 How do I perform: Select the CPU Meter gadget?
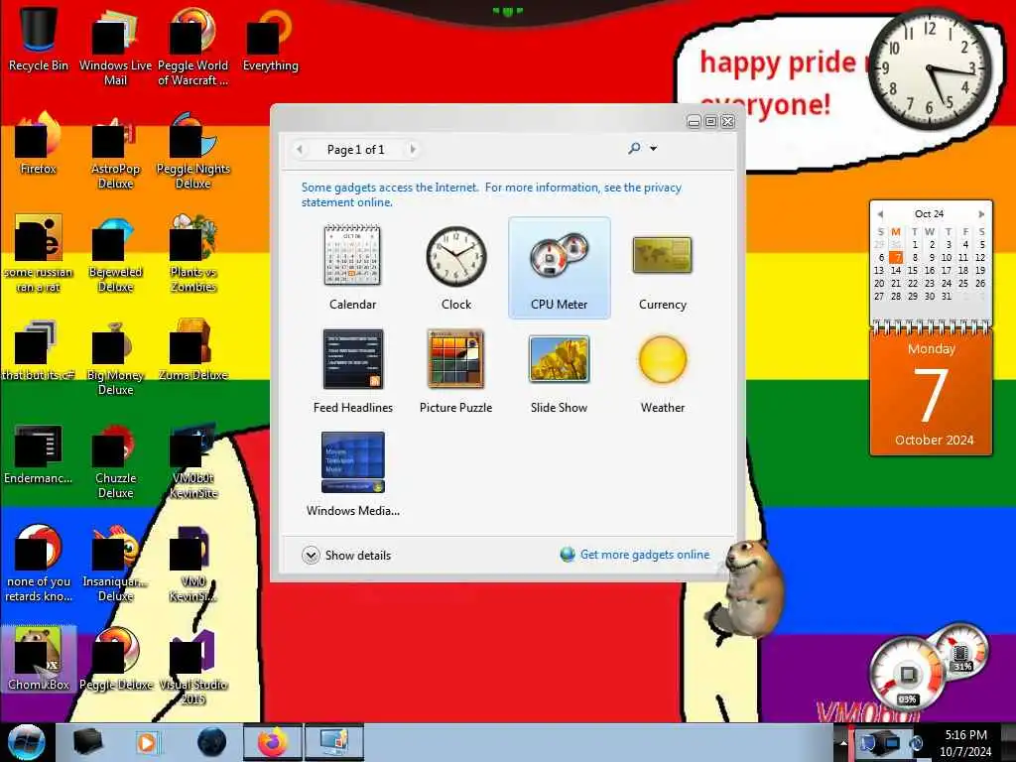[560, 267]
